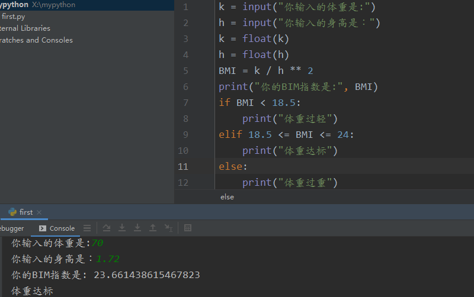The image size is (474, 297).
Task: Expand External Libraries in the project tree
Action: tap(25, 28)
